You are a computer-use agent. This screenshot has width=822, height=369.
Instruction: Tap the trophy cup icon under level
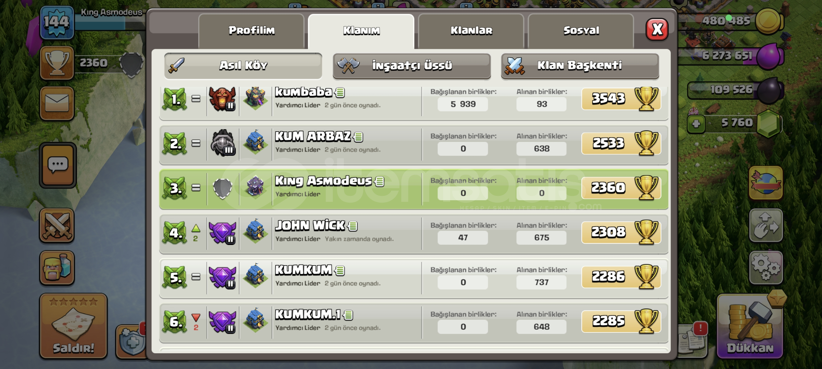coord(57,63)
